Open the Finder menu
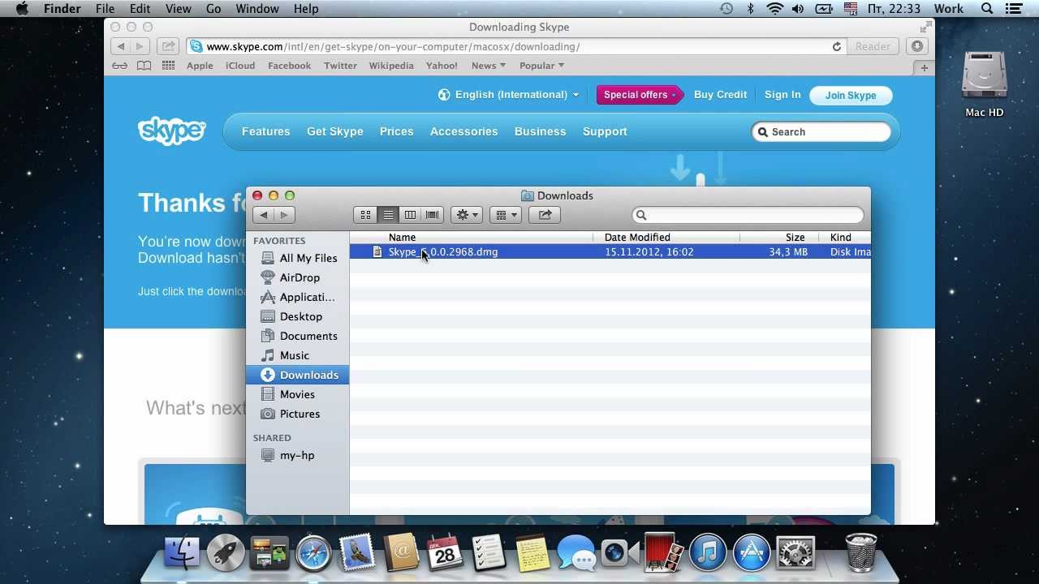1039x584 pixels. pos(62,9)
